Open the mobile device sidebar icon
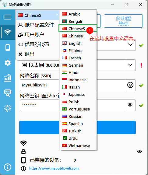This screenshot has width=148, height=175. click(x=8, y=47)
